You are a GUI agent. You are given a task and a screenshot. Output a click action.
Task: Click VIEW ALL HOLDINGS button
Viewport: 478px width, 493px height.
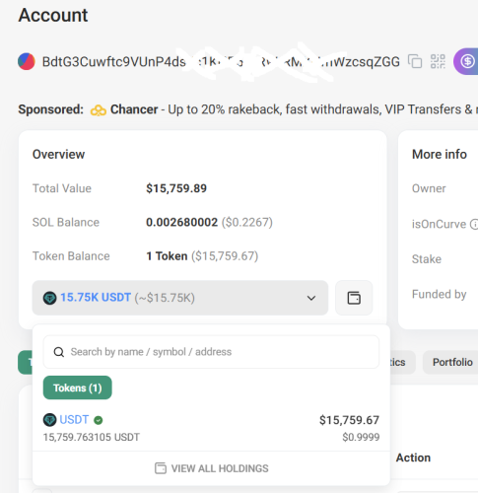click(212, 468)
